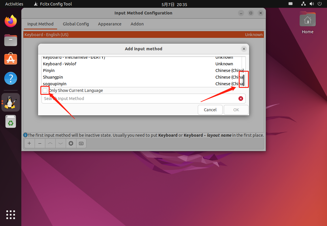This screenshot has width=327, height=226.
Task: Open Firefox from the dock
Action: pyautogui.click(x=11, y=21)
